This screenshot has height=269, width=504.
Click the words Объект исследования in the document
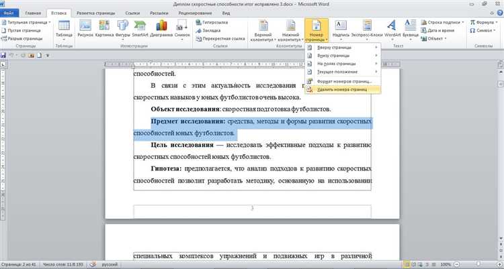coord(185,109)
